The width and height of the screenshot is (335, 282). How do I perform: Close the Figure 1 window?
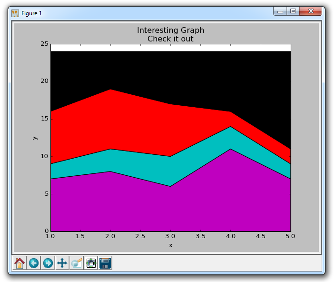(x=312, y=11)
